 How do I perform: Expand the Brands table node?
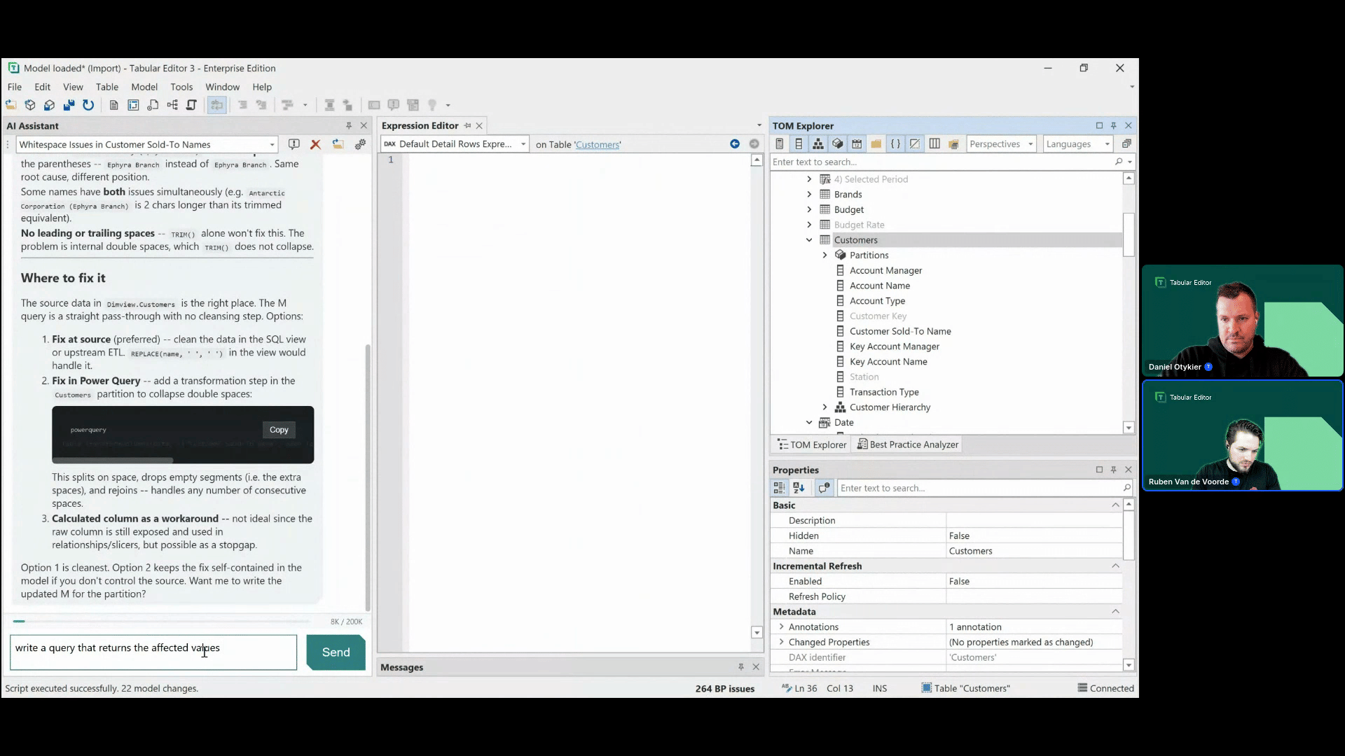809,195
